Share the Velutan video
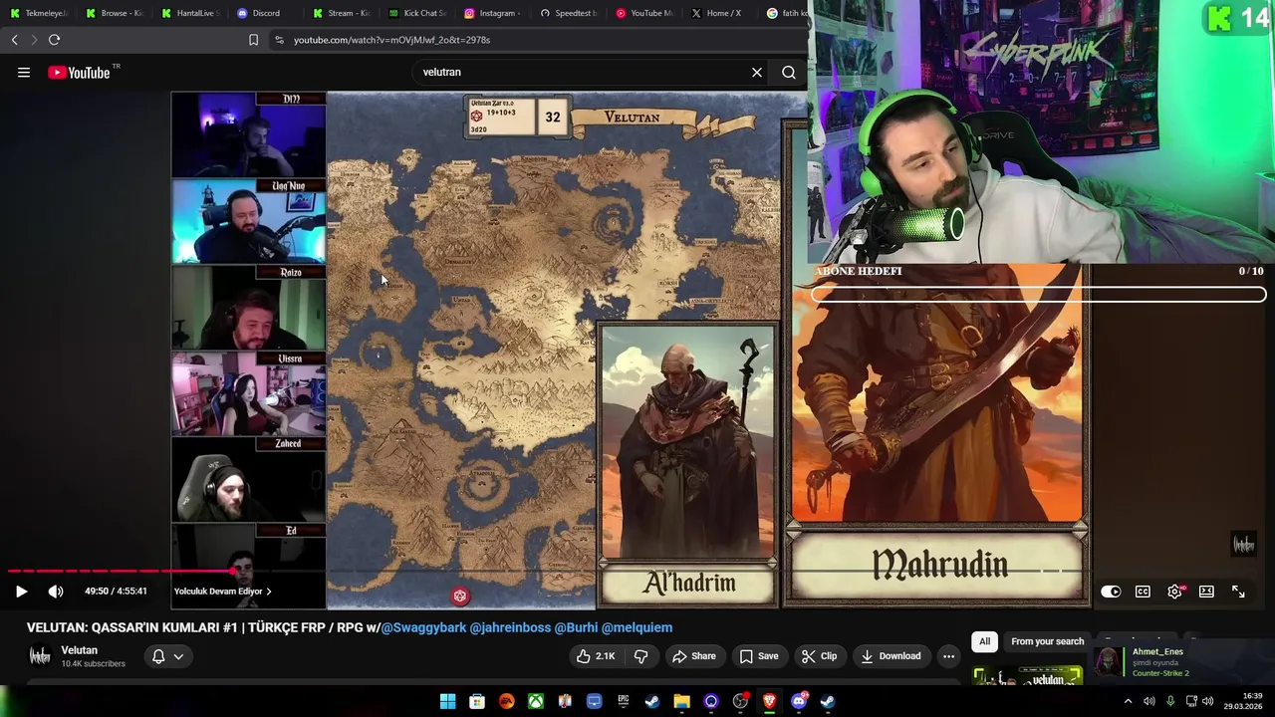The width and height of the screenshot is (1275, 717). coord(693,656)
